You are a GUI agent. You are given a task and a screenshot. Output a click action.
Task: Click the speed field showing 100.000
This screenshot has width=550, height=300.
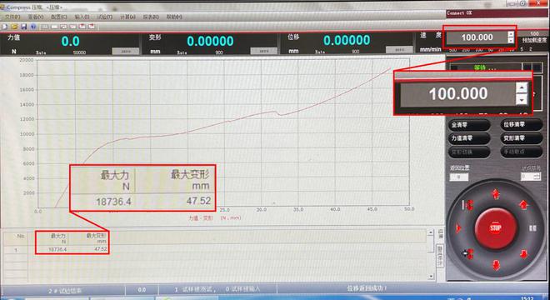coord(477,37)
